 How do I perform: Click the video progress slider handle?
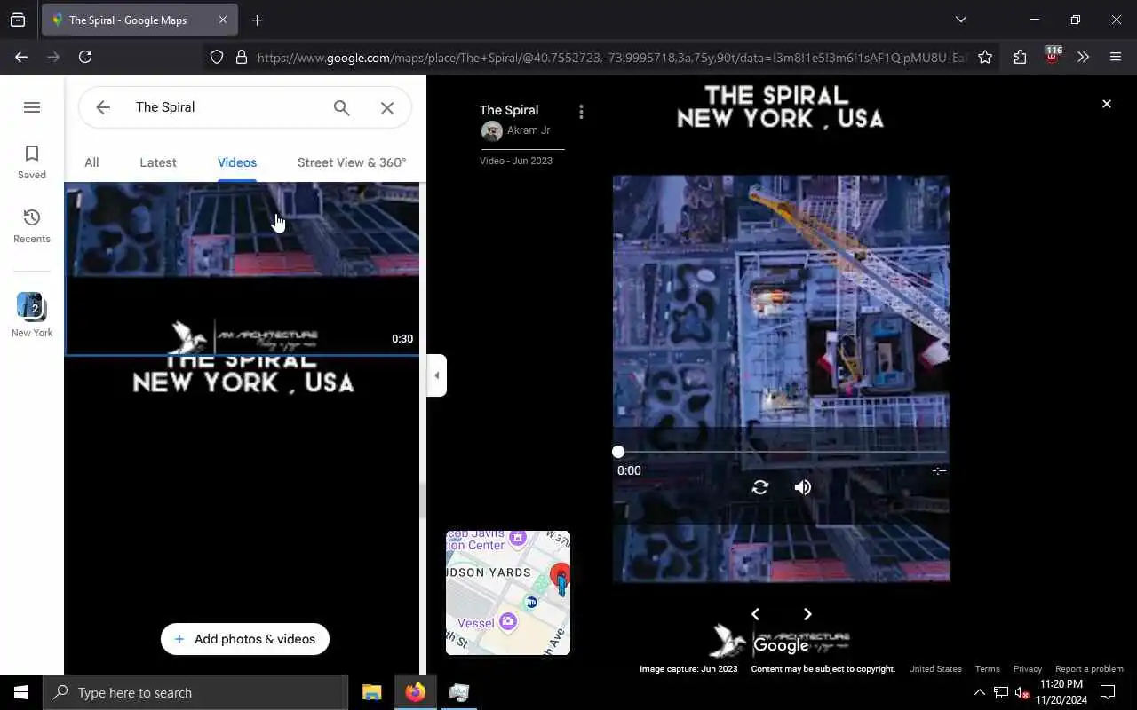[618, 452]
